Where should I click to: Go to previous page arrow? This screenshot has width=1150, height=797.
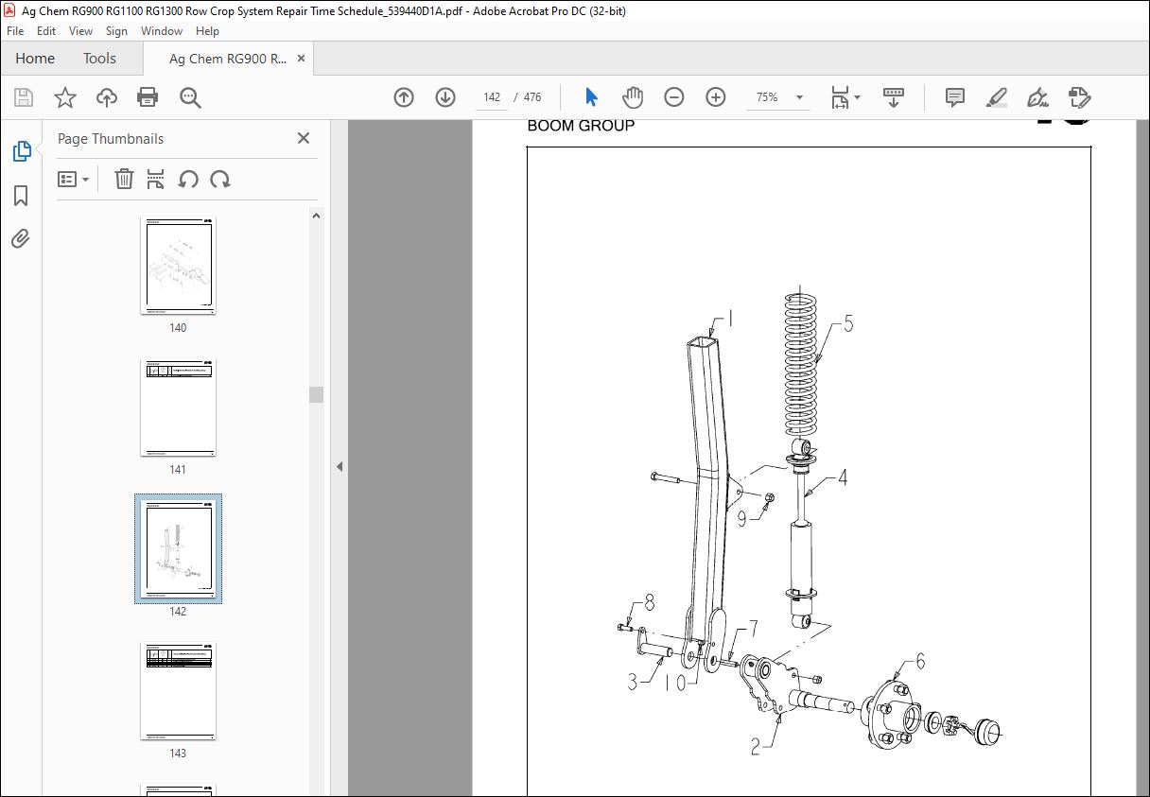(404, 97)
